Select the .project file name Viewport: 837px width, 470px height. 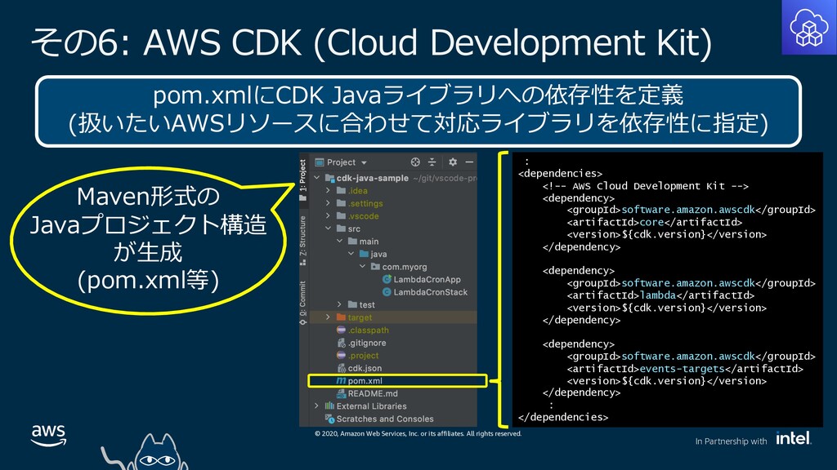[x=363, y=356]
